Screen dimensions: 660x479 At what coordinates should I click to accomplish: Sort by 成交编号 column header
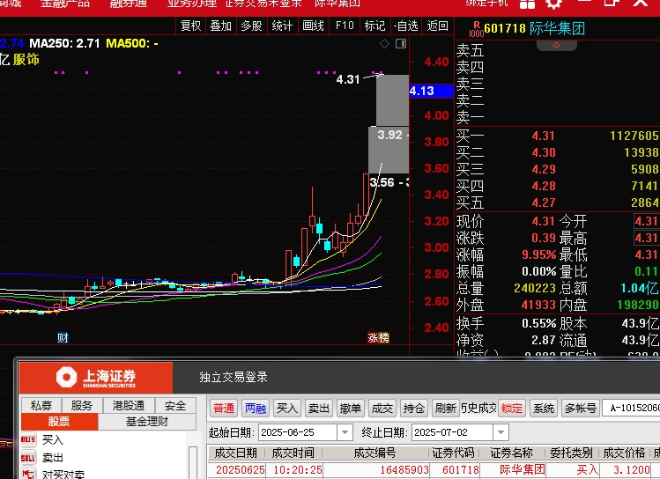pyautogui.click(x=374, y=453)
